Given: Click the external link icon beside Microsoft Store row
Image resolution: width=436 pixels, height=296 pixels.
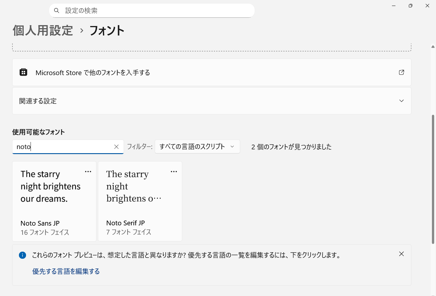Looking at the screenshot, I should [401, 72].
